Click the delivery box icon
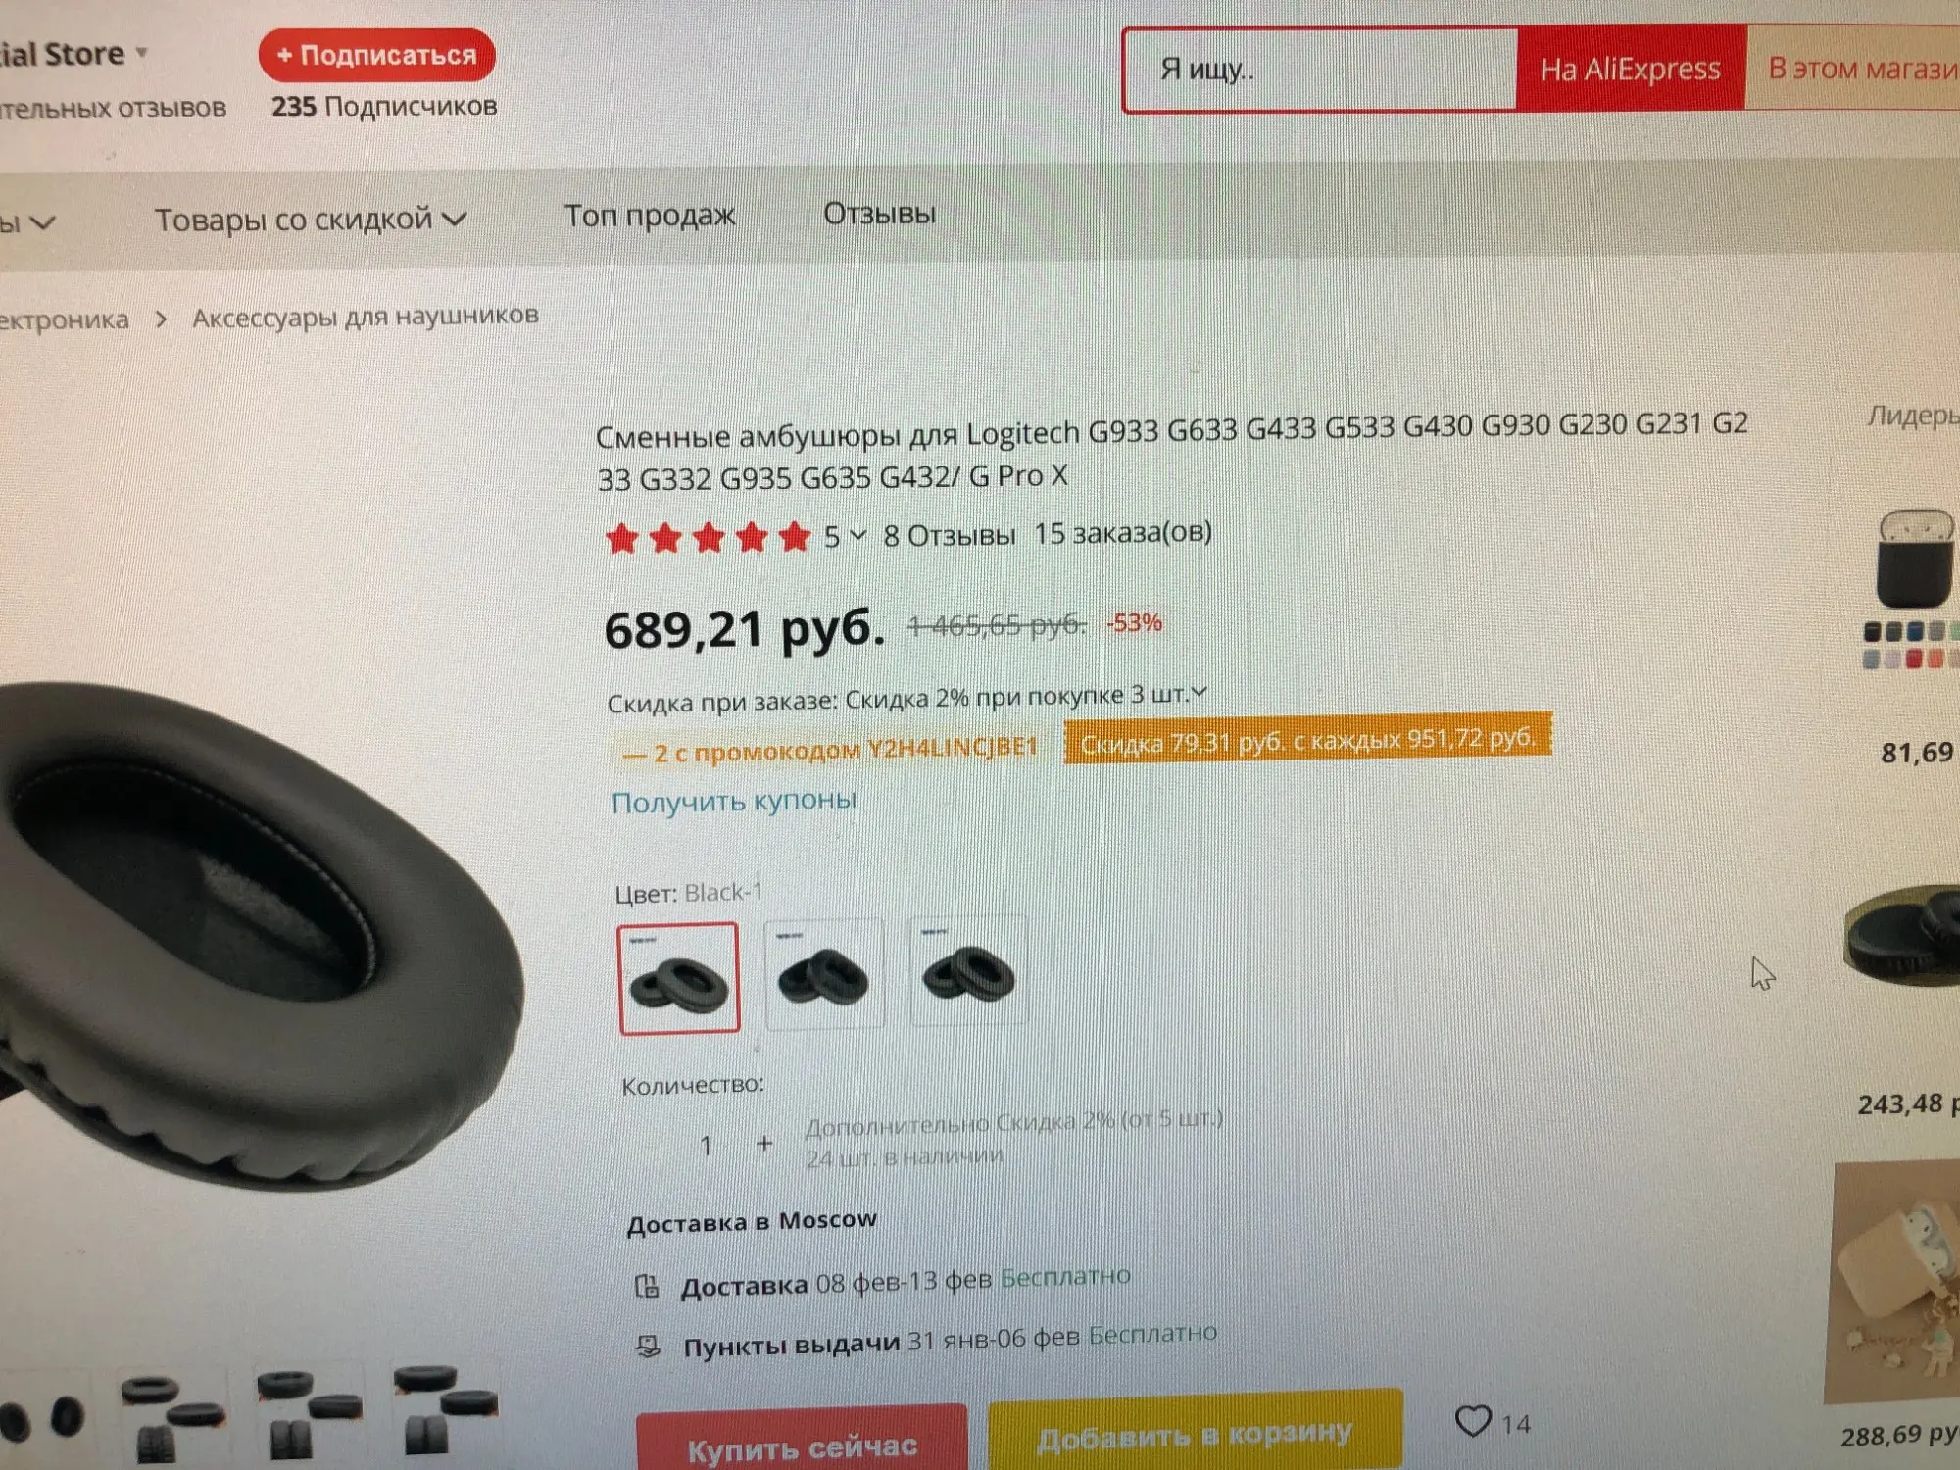The width and height of the screenshot is (1960, 1470). tap(647, 1286)
